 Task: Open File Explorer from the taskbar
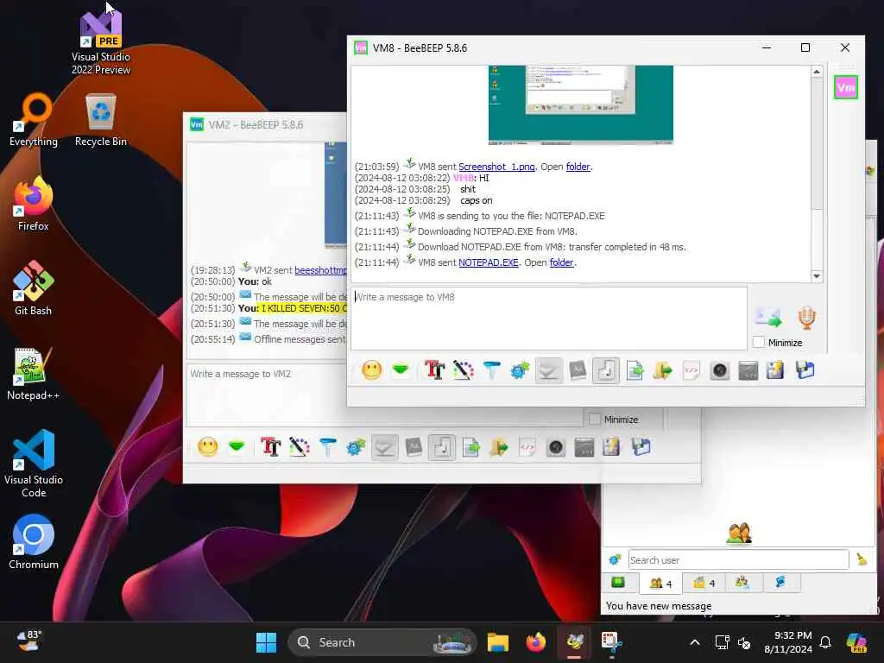click(498, 642)
